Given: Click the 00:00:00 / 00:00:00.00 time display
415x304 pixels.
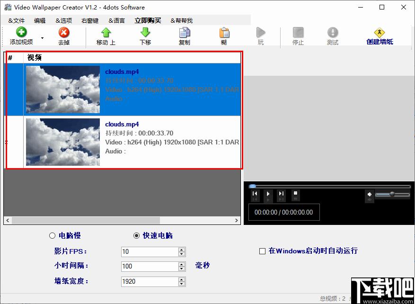Looking at the screenshot, I should click(x=284, y=212).
